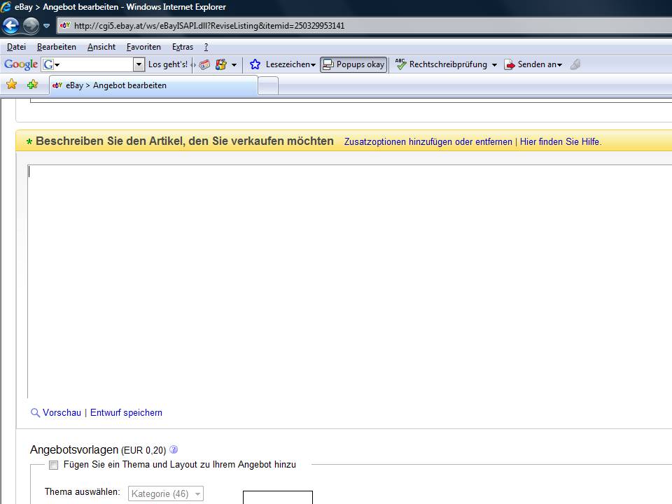Click the magnifier icon beside Vorschau
The width and height of the screenshot is (672, 504).
pyautogui.click(x=35, y=413)
